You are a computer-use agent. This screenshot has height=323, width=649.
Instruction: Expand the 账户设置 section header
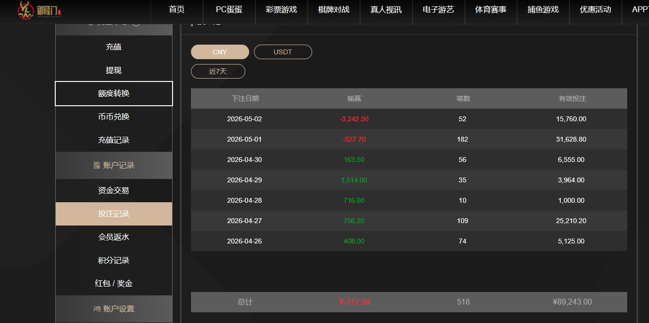114,309
